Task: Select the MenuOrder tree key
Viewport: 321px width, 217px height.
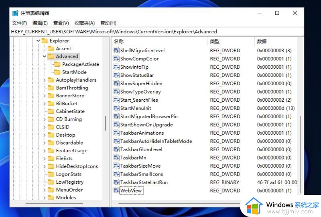Action: [x=69, y=190]
